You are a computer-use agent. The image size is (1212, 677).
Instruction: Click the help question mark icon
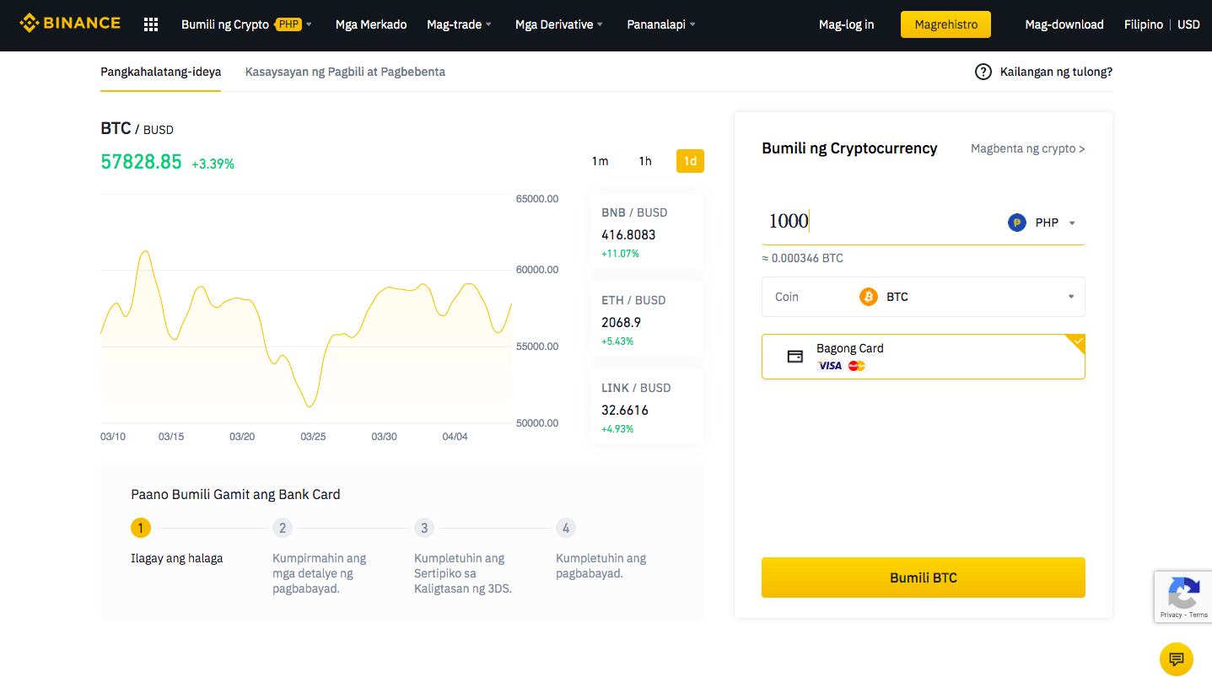coord(983,72)
